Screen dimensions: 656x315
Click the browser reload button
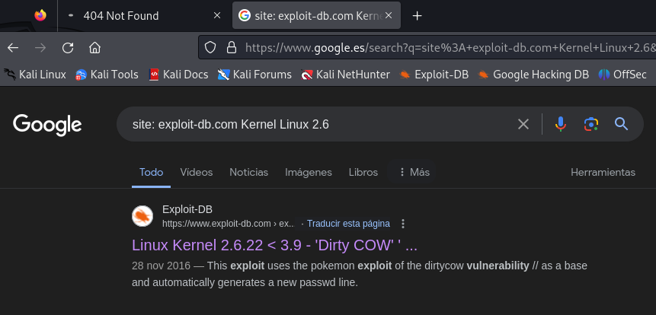68,47
